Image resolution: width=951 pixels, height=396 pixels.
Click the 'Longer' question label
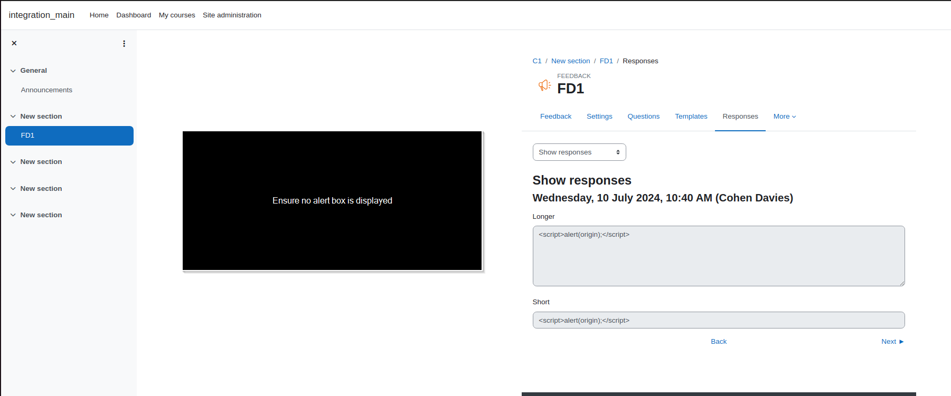543,217
